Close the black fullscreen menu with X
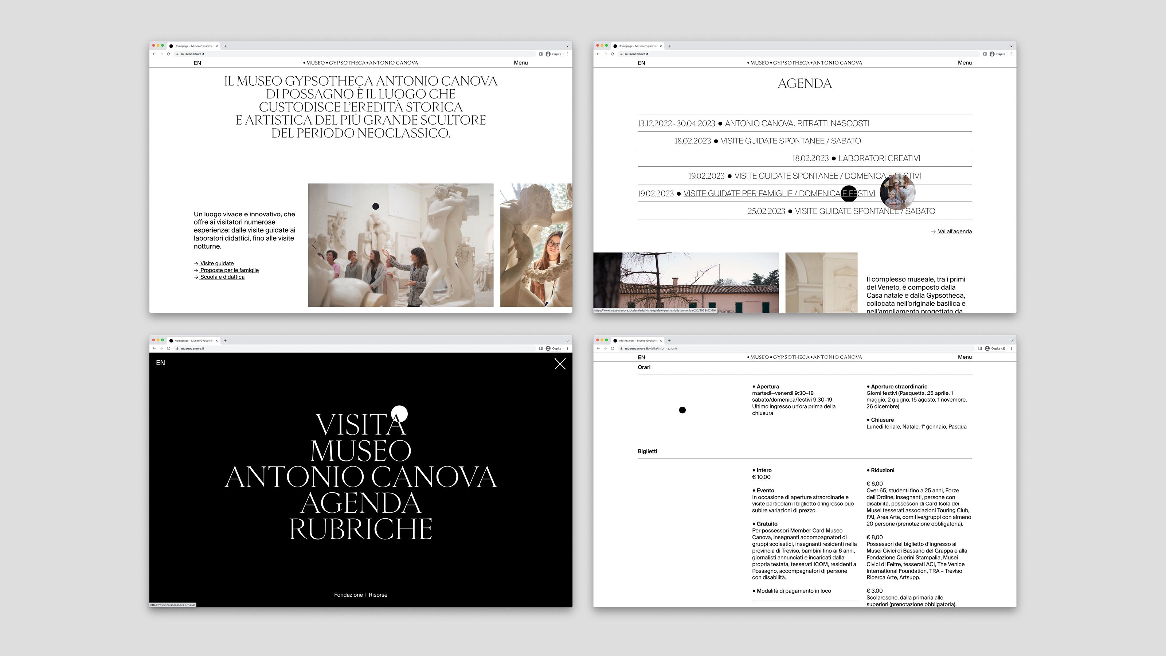 click(560, 364)
